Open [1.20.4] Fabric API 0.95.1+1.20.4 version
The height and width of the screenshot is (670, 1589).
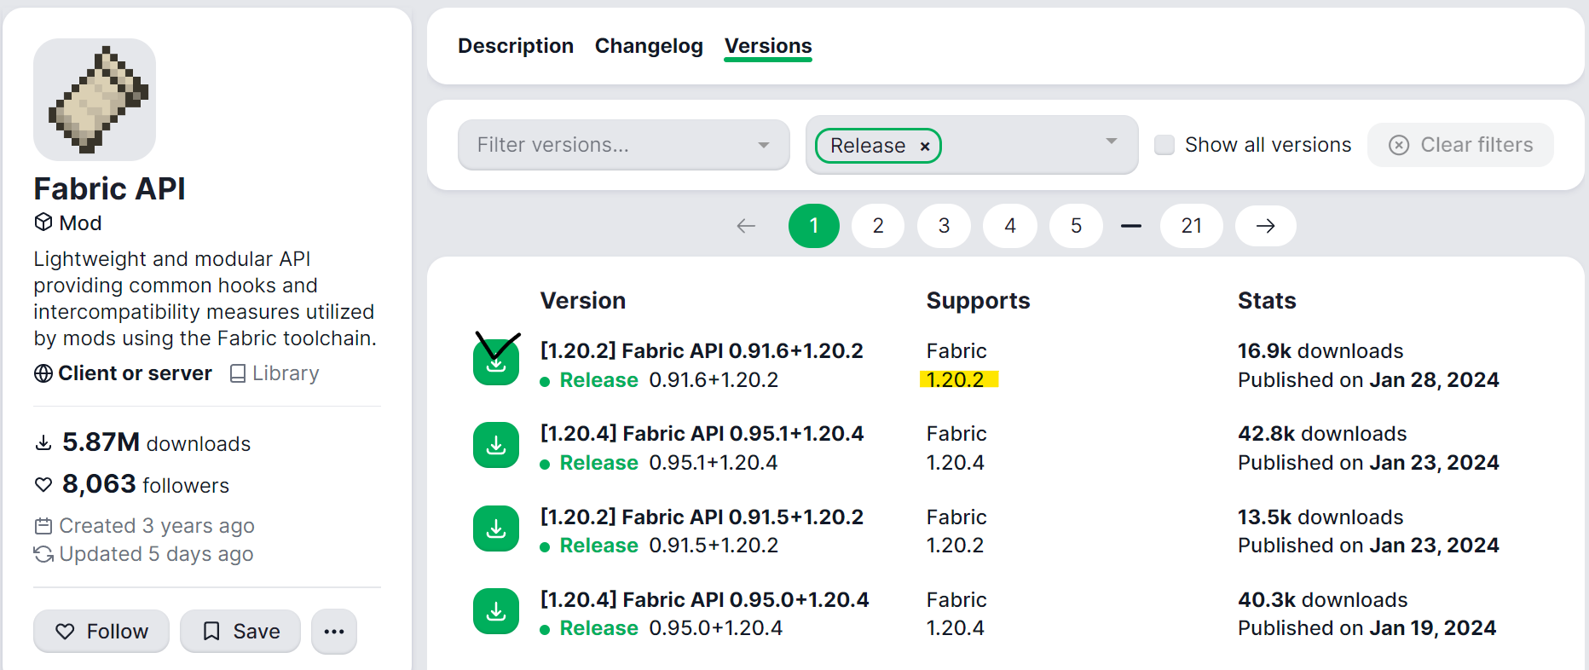(x=702, y=434)
